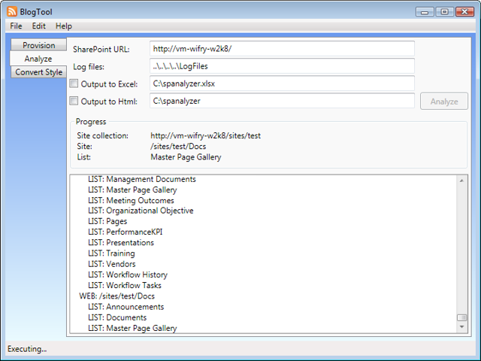Viewport: 481px width, 361px height.
Task: Select 'LIST: Organizational Objective' row
Action: tap(141, 211)
